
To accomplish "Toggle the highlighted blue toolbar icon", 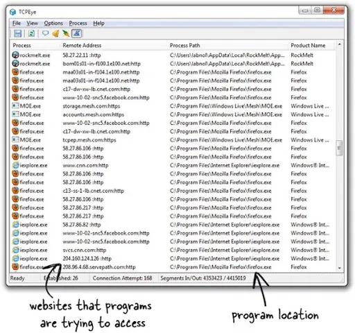I will pyautogui.click(x=76, y=33).
